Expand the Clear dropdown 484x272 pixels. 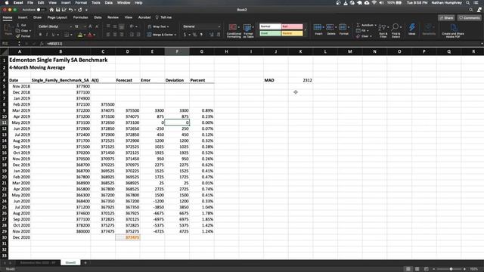371,36
